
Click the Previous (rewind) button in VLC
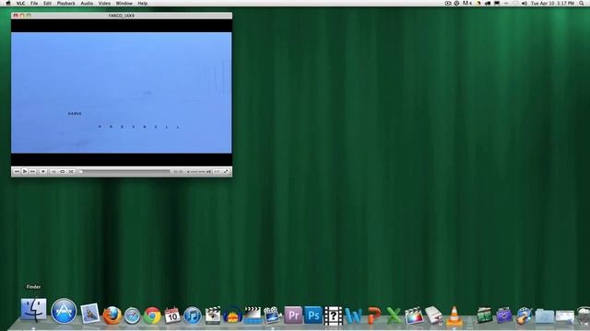pos(17,172)
